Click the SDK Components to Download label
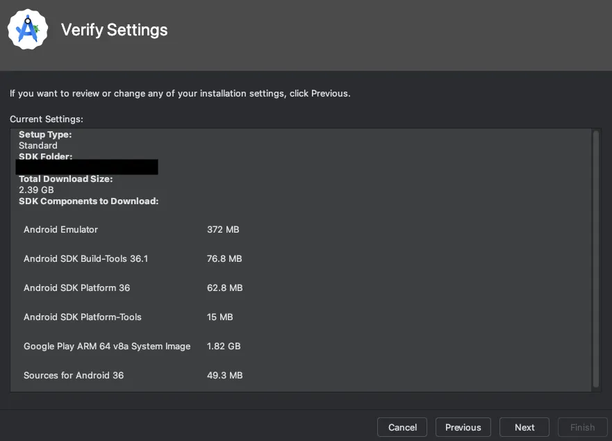The width and height of the screenshot is (612, 441). pyautogui.click(x=89, y=201)
